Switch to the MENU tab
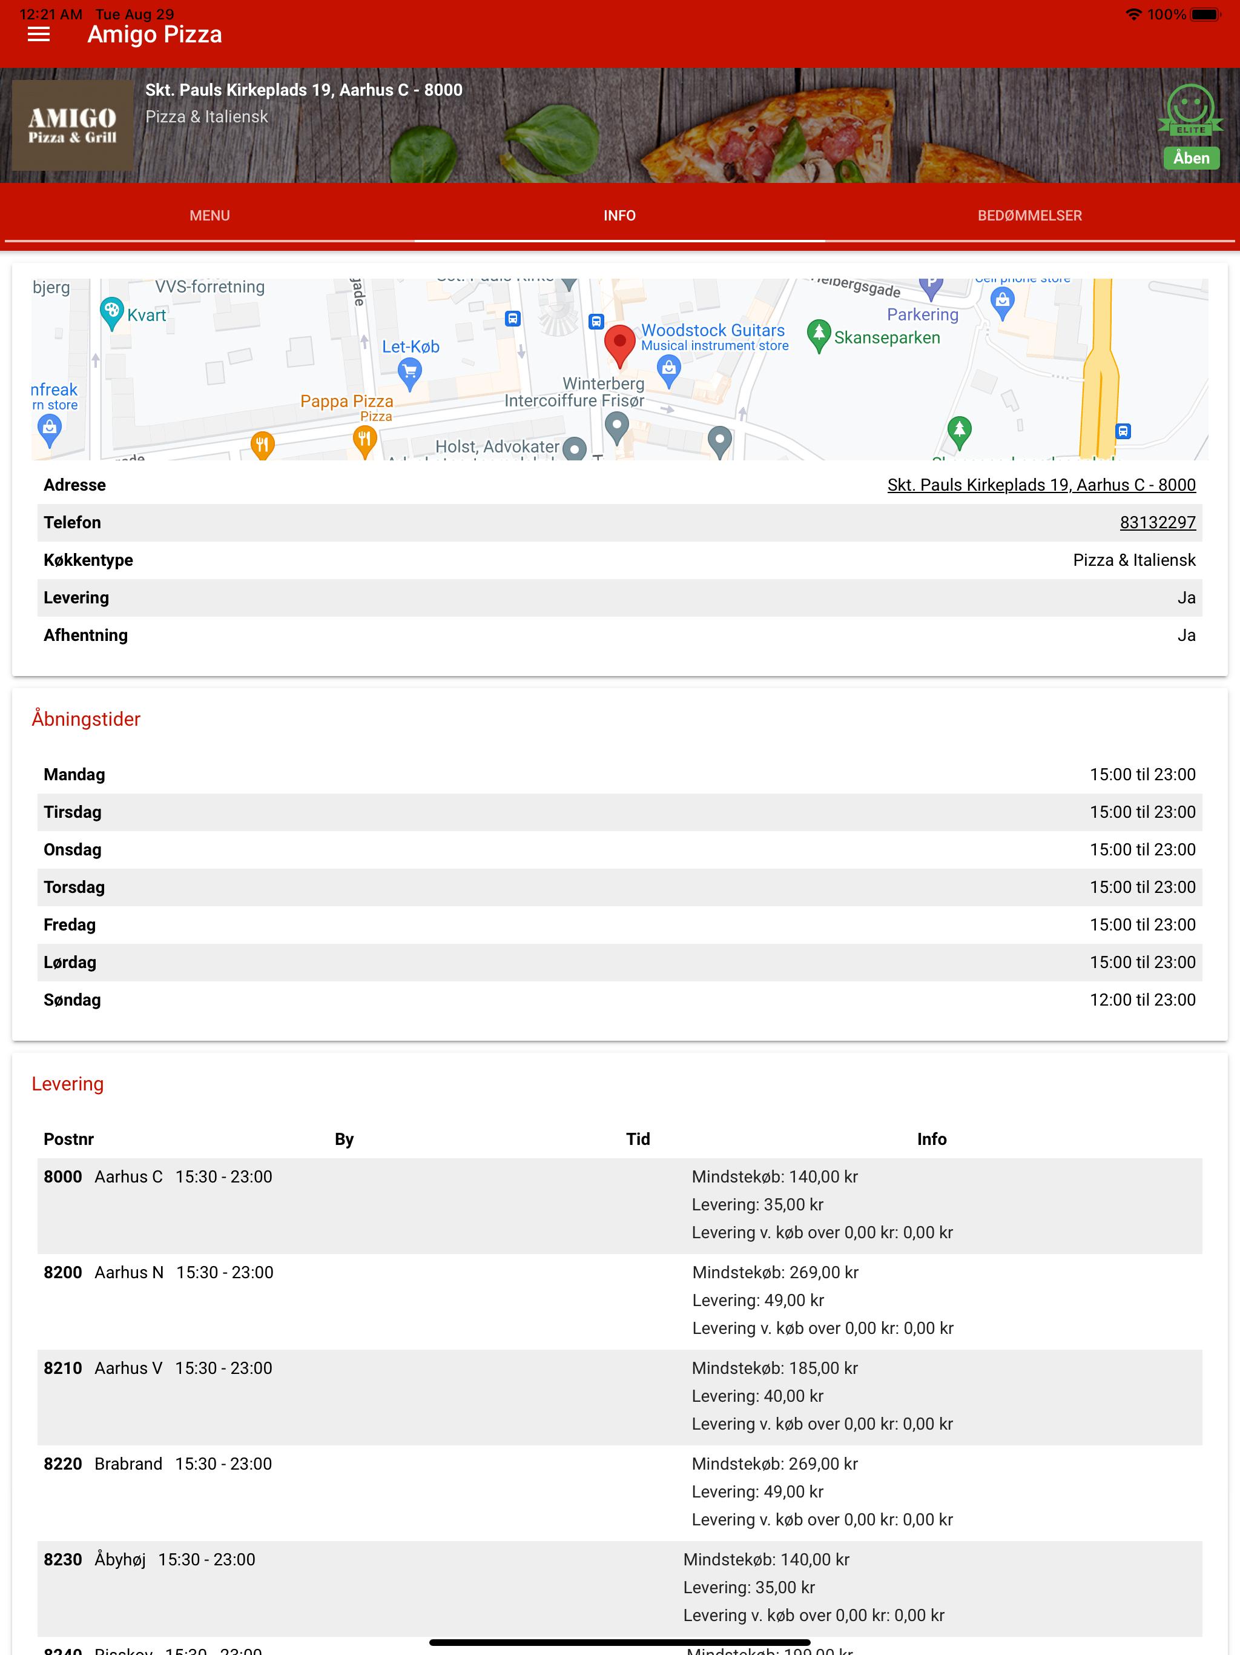 209,216
